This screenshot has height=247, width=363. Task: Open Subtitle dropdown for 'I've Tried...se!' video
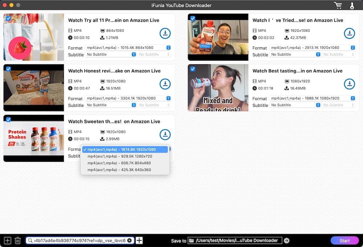pos(295,54)
